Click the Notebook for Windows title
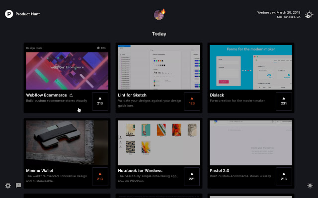The height and width of the screenshot is (198, 318). point(140,171)
